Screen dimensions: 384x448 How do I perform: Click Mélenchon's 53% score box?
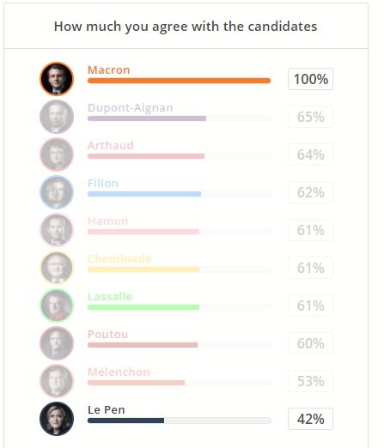pos(310,381)
